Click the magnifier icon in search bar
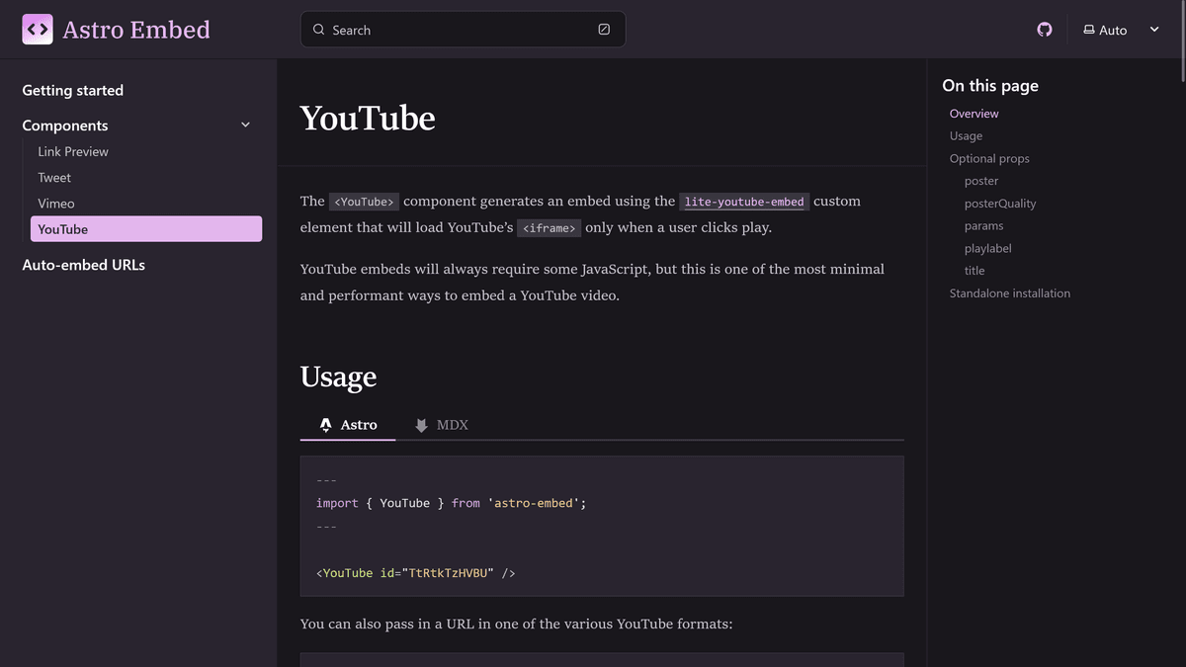1186x667 pixels. 319,30
